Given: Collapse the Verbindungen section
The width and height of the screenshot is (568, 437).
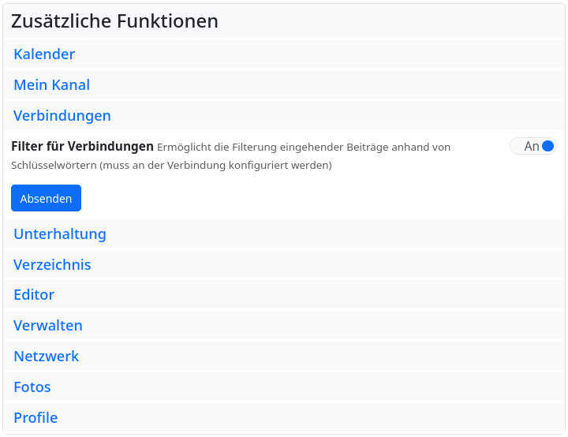Looking at the screenshot, I should pos(62,116).
